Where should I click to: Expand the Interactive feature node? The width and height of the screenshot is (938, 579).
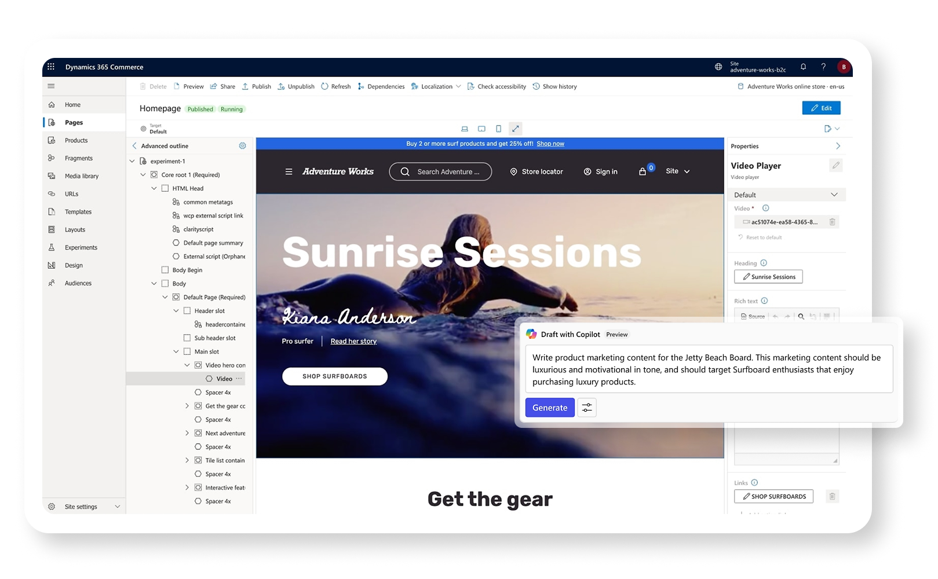187,488
